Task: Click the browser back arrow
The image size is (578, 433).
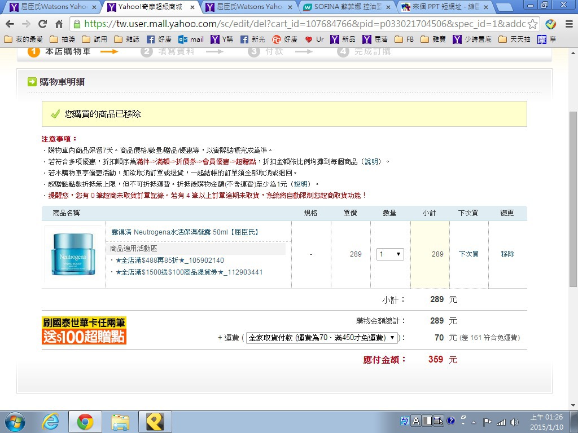Action: click(x=10, y=24)
